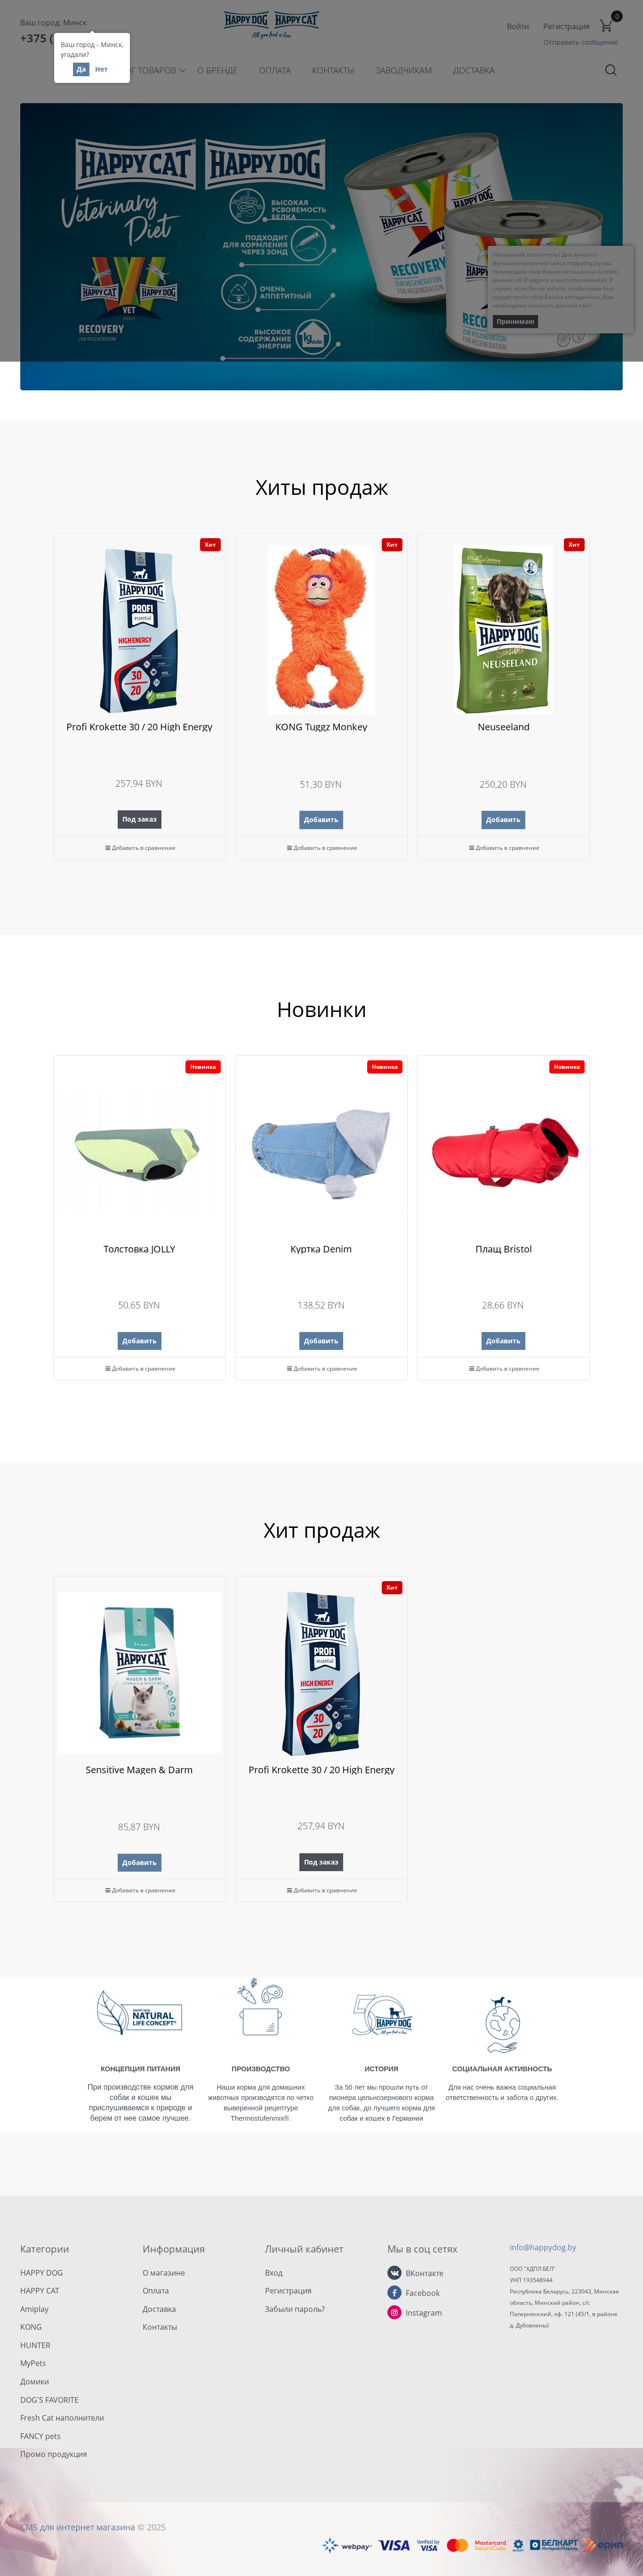Click the info@happydog.by email link
This screenshot has width=643, height=2576.
tap(543, 2247)
